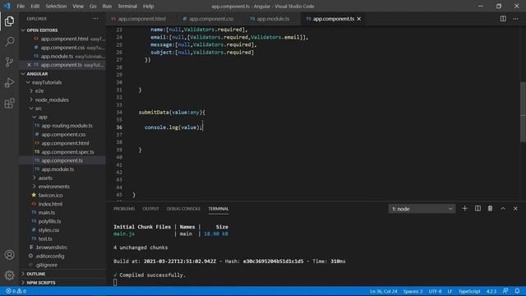Click the errors and warnings status indicator
The height and width of the screenshot is (296, 526).
16,291
